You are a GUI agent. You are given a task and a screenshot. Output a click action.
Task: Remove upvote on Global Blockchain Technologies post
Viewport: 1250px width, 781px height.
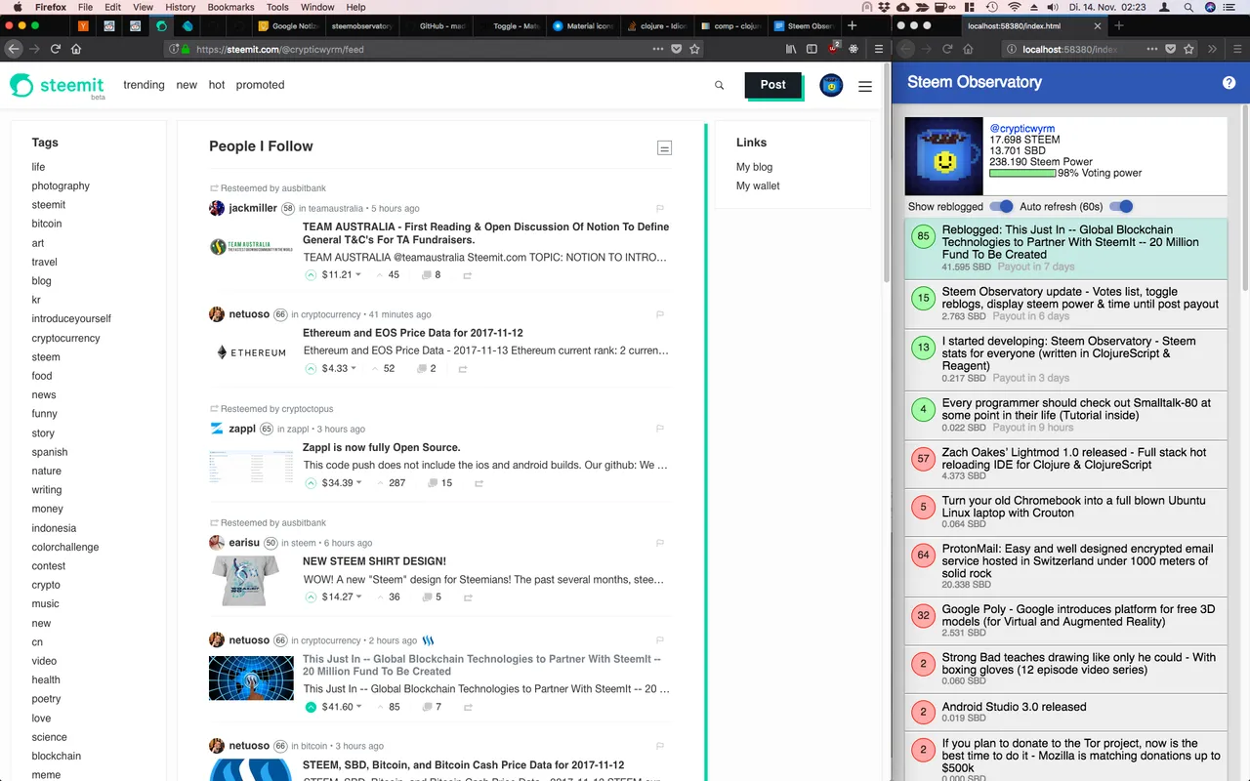pos(311,707)
